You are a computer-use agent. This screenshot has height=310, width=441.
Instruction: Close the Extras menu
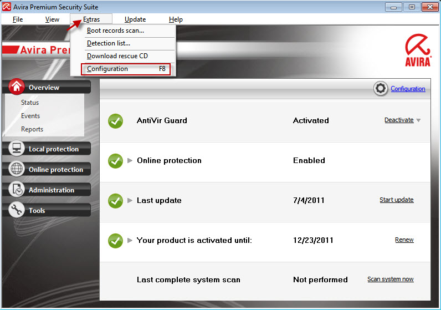tap(91, 19)
